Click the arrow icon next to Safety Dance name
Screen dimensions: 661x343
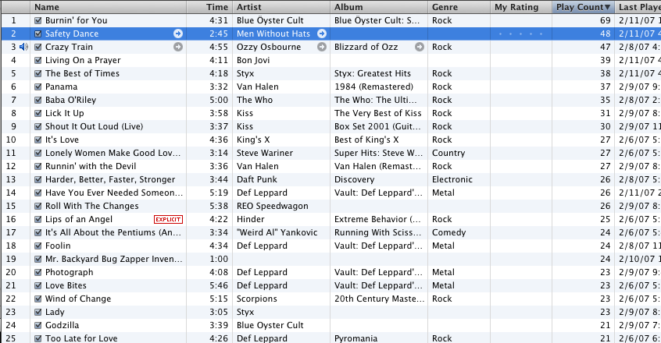click(x=178, y=34)
